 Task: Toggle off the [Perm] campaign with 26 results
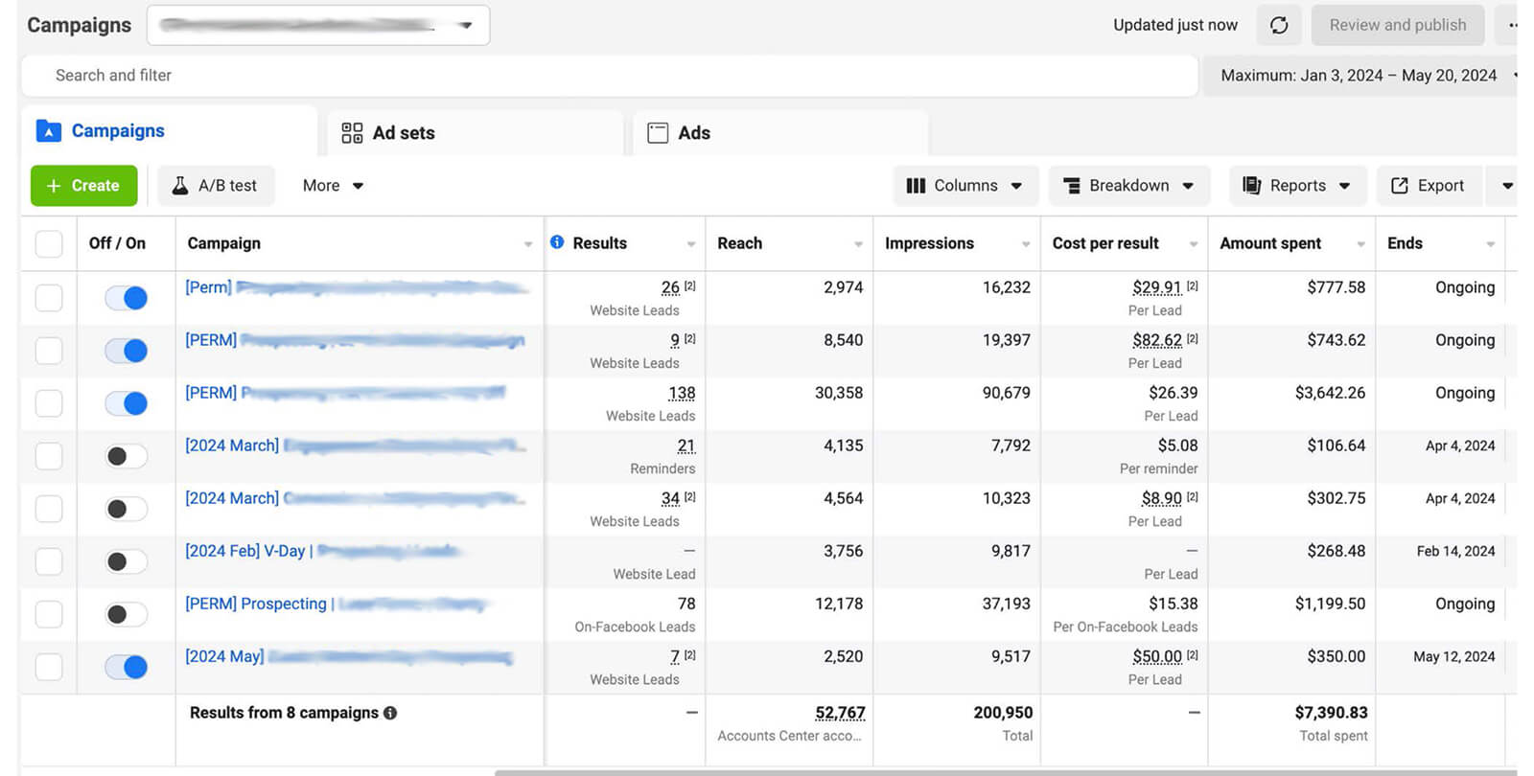click(x=127, y=298)
